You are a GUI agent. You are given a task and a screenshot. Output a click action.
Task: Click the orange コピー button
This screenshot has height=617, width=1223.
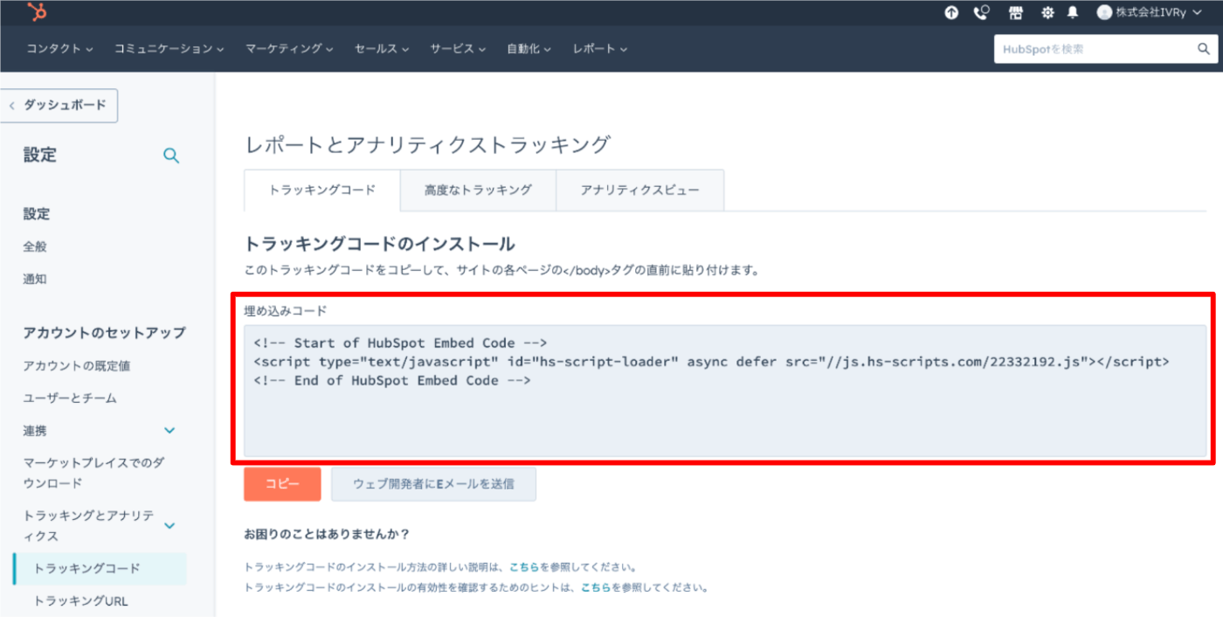282,483
